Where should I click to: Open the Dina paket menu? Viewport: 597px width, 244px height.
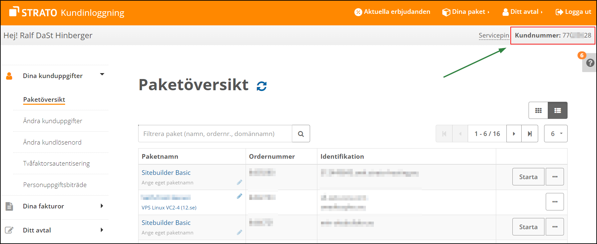tap(466, 12)
